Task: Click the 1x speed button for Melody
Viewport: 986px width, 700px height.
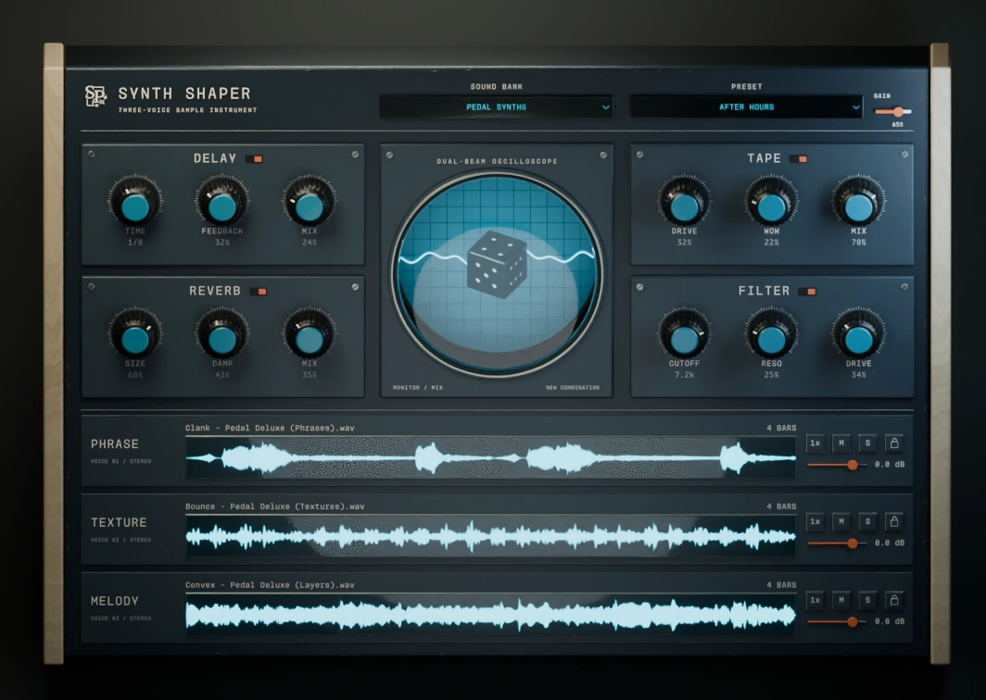Action: tap(815, 600)
